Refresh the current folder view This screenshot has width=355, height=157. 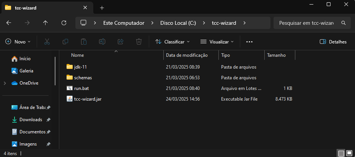[x=64, y=23]
